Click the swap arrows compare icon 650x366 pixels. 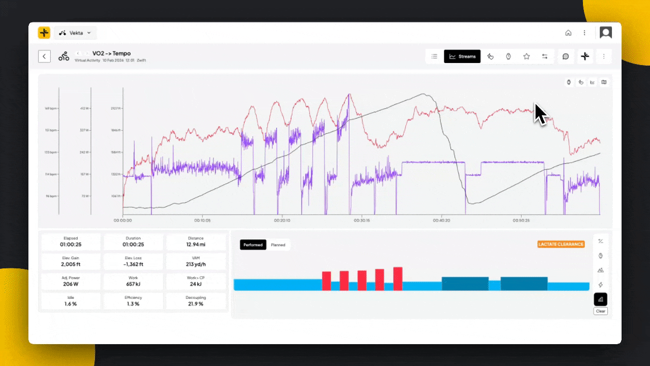(544, 56)
